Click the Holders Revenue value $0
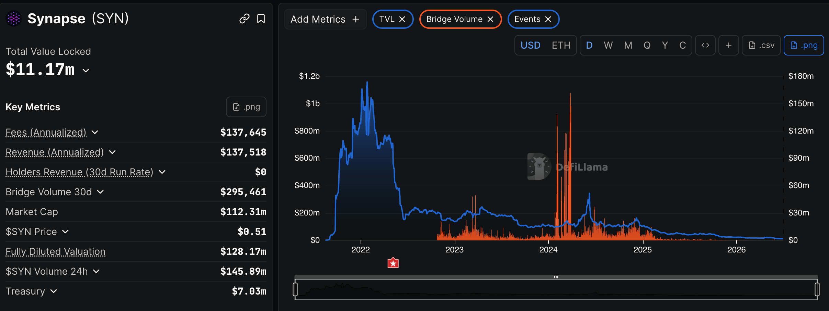 261,172
